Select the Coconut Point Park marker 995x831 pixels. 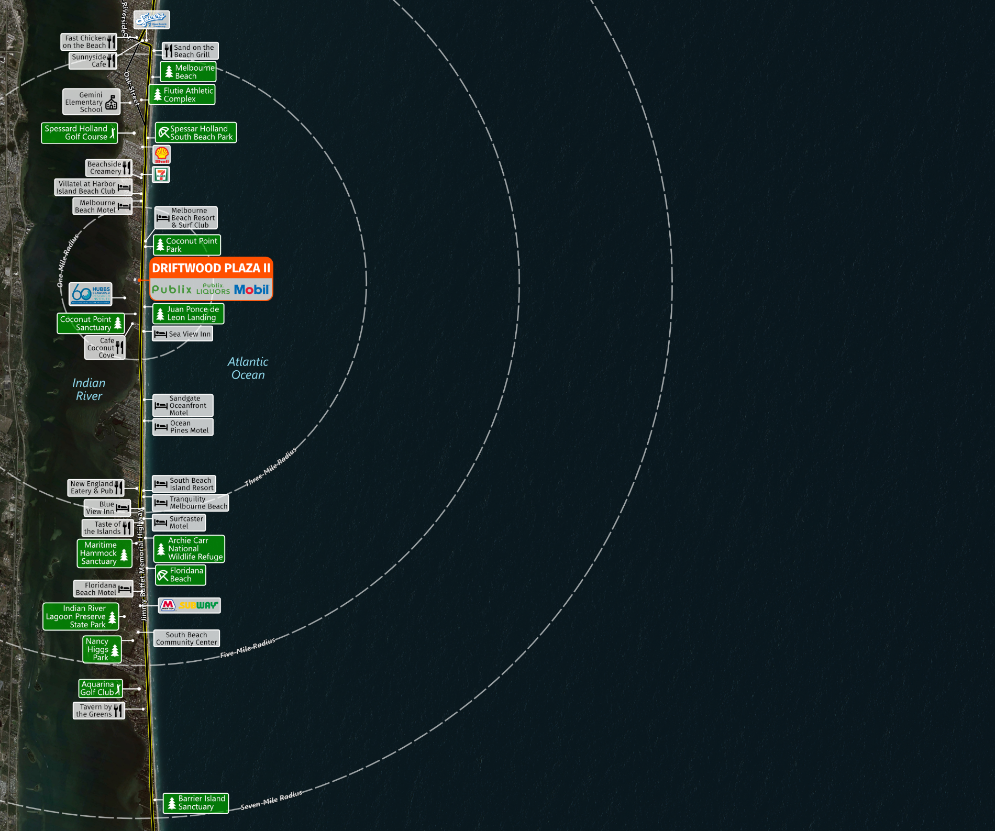coord(187,245)
